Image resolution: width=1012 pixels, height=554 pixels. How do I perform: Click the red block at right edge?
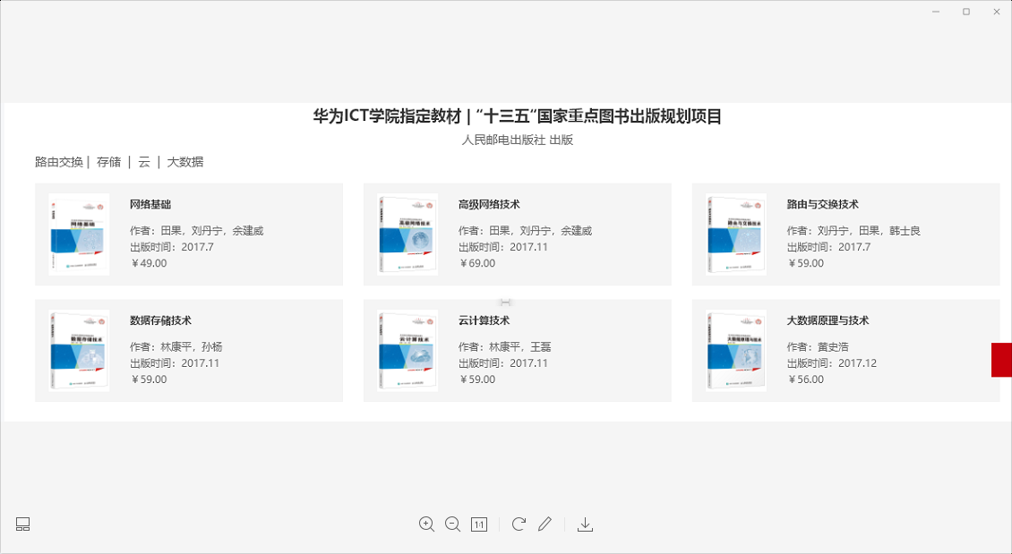(x=1001, y=360)
